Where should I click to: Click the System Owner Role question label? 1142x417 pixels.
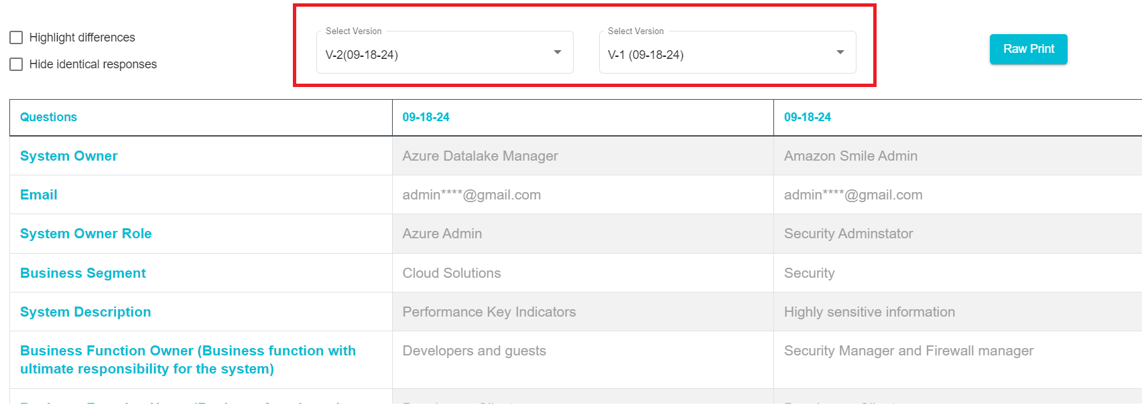(86, 234)
